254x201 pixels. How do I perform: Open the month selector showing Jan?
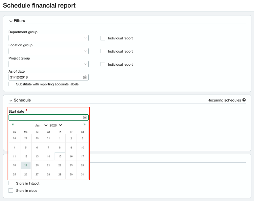coord(41,125)
